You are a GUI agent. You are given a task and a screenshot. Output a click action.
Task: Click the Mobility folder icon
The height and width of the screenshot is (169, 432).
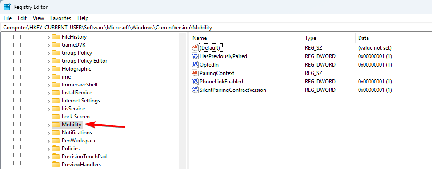56,125
